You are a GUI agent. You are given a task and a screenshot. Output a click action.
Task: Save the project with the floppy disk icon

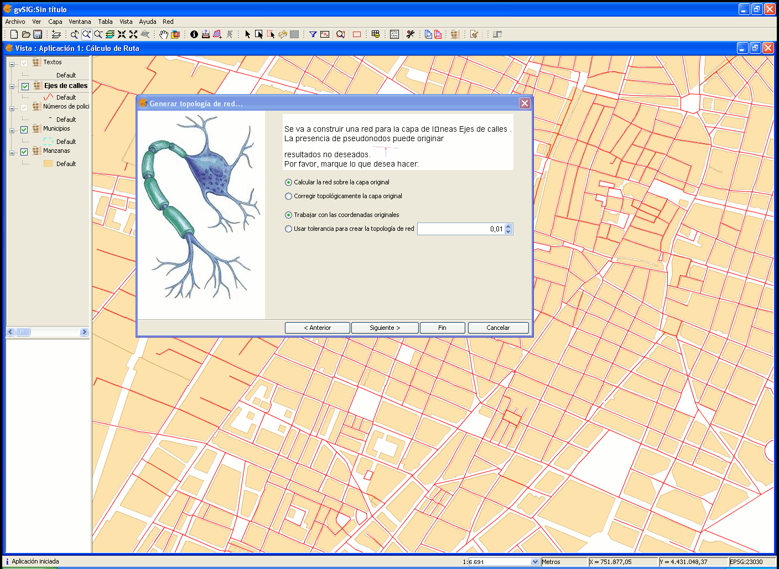(x=38, y=34)
